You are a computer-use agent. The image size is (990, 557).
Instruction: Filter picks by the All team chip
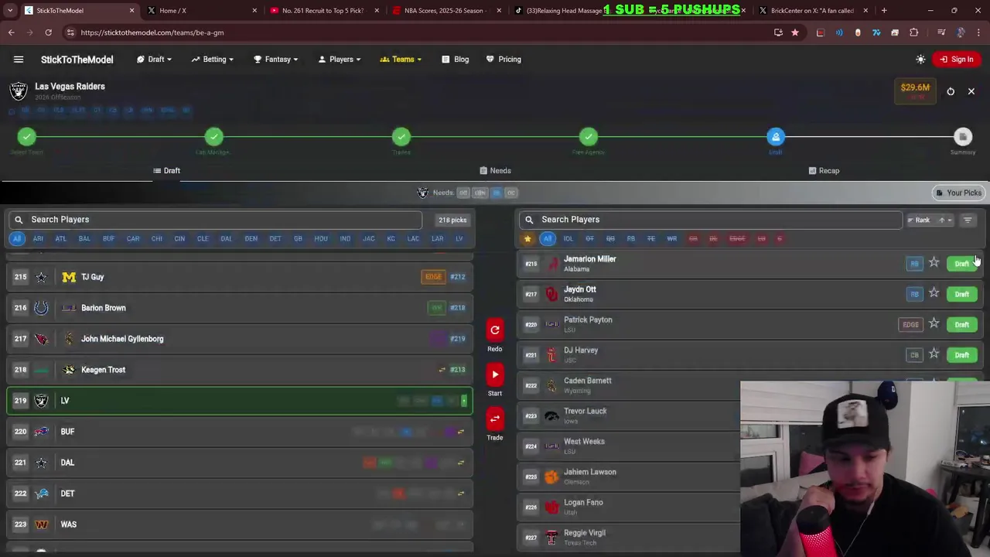point(17,238)
